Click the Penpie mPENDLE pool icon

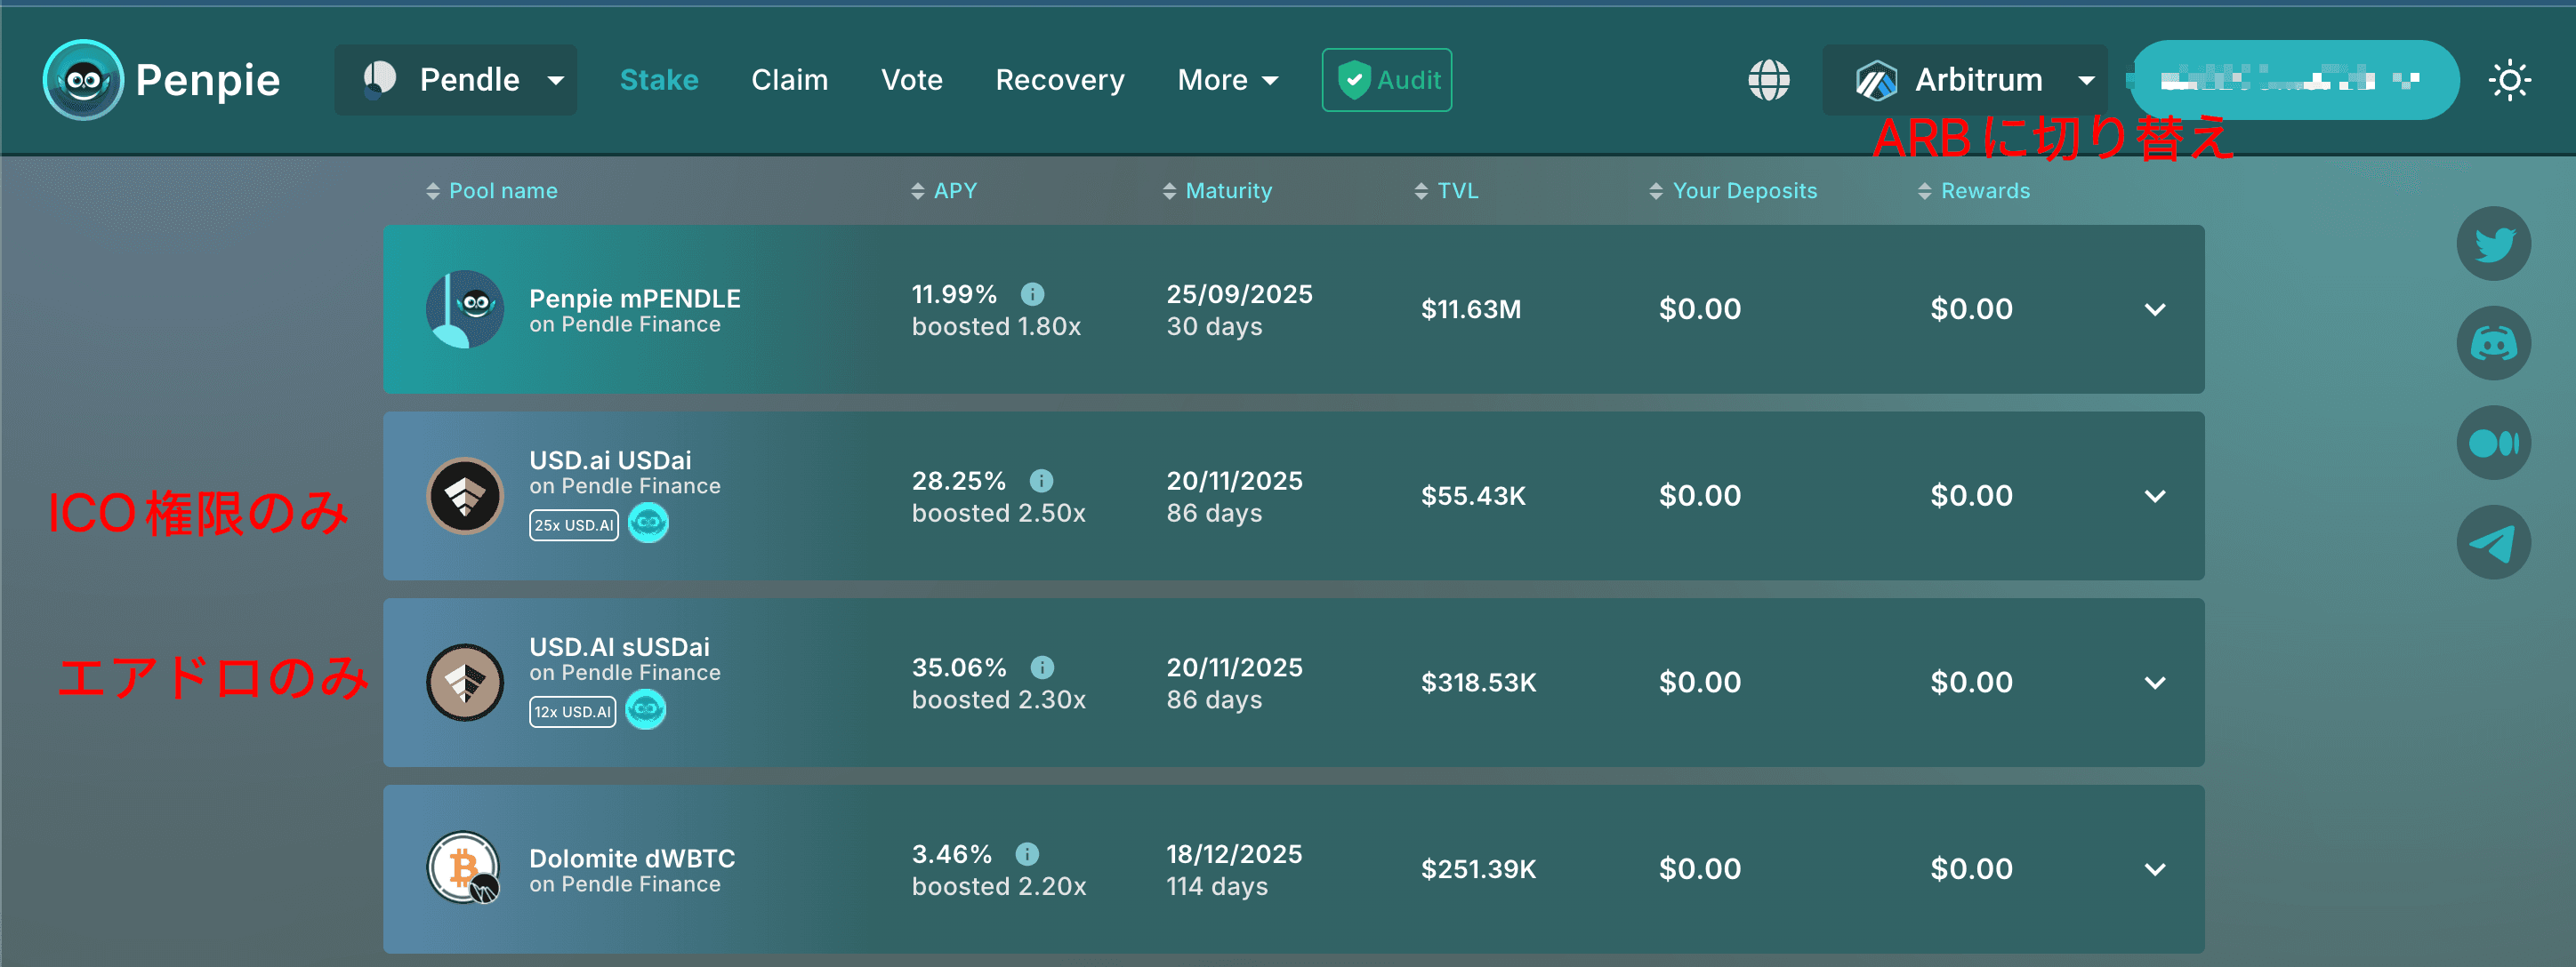pyautogui.click(x=464, y=309)
